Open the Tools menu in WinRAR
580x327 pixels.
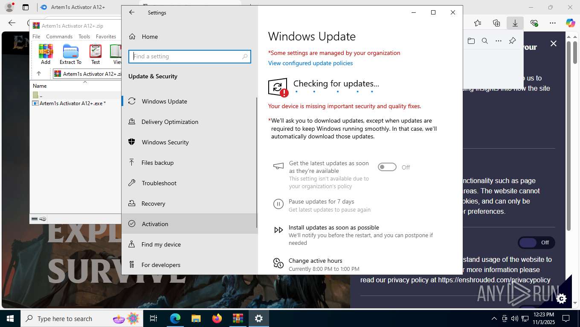point(84,37)
